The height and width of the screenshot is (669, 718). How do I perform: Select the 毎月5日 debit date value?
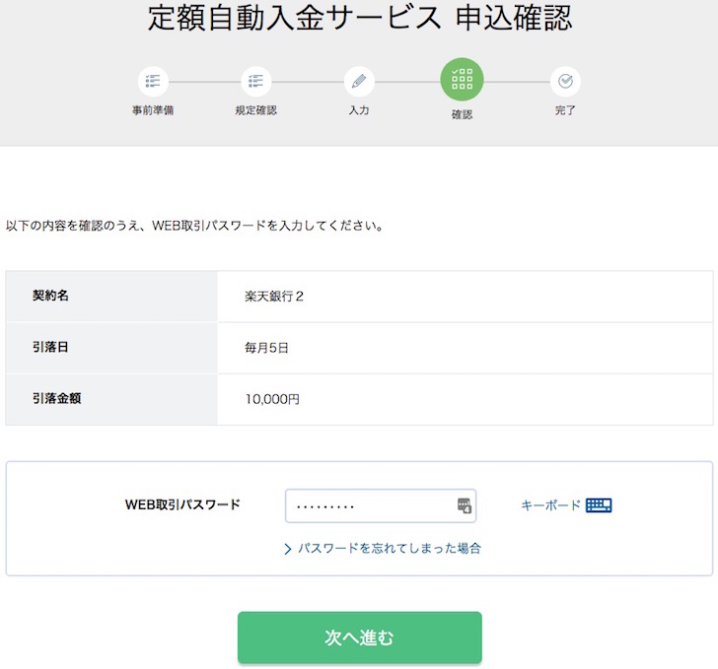[266, 348]
